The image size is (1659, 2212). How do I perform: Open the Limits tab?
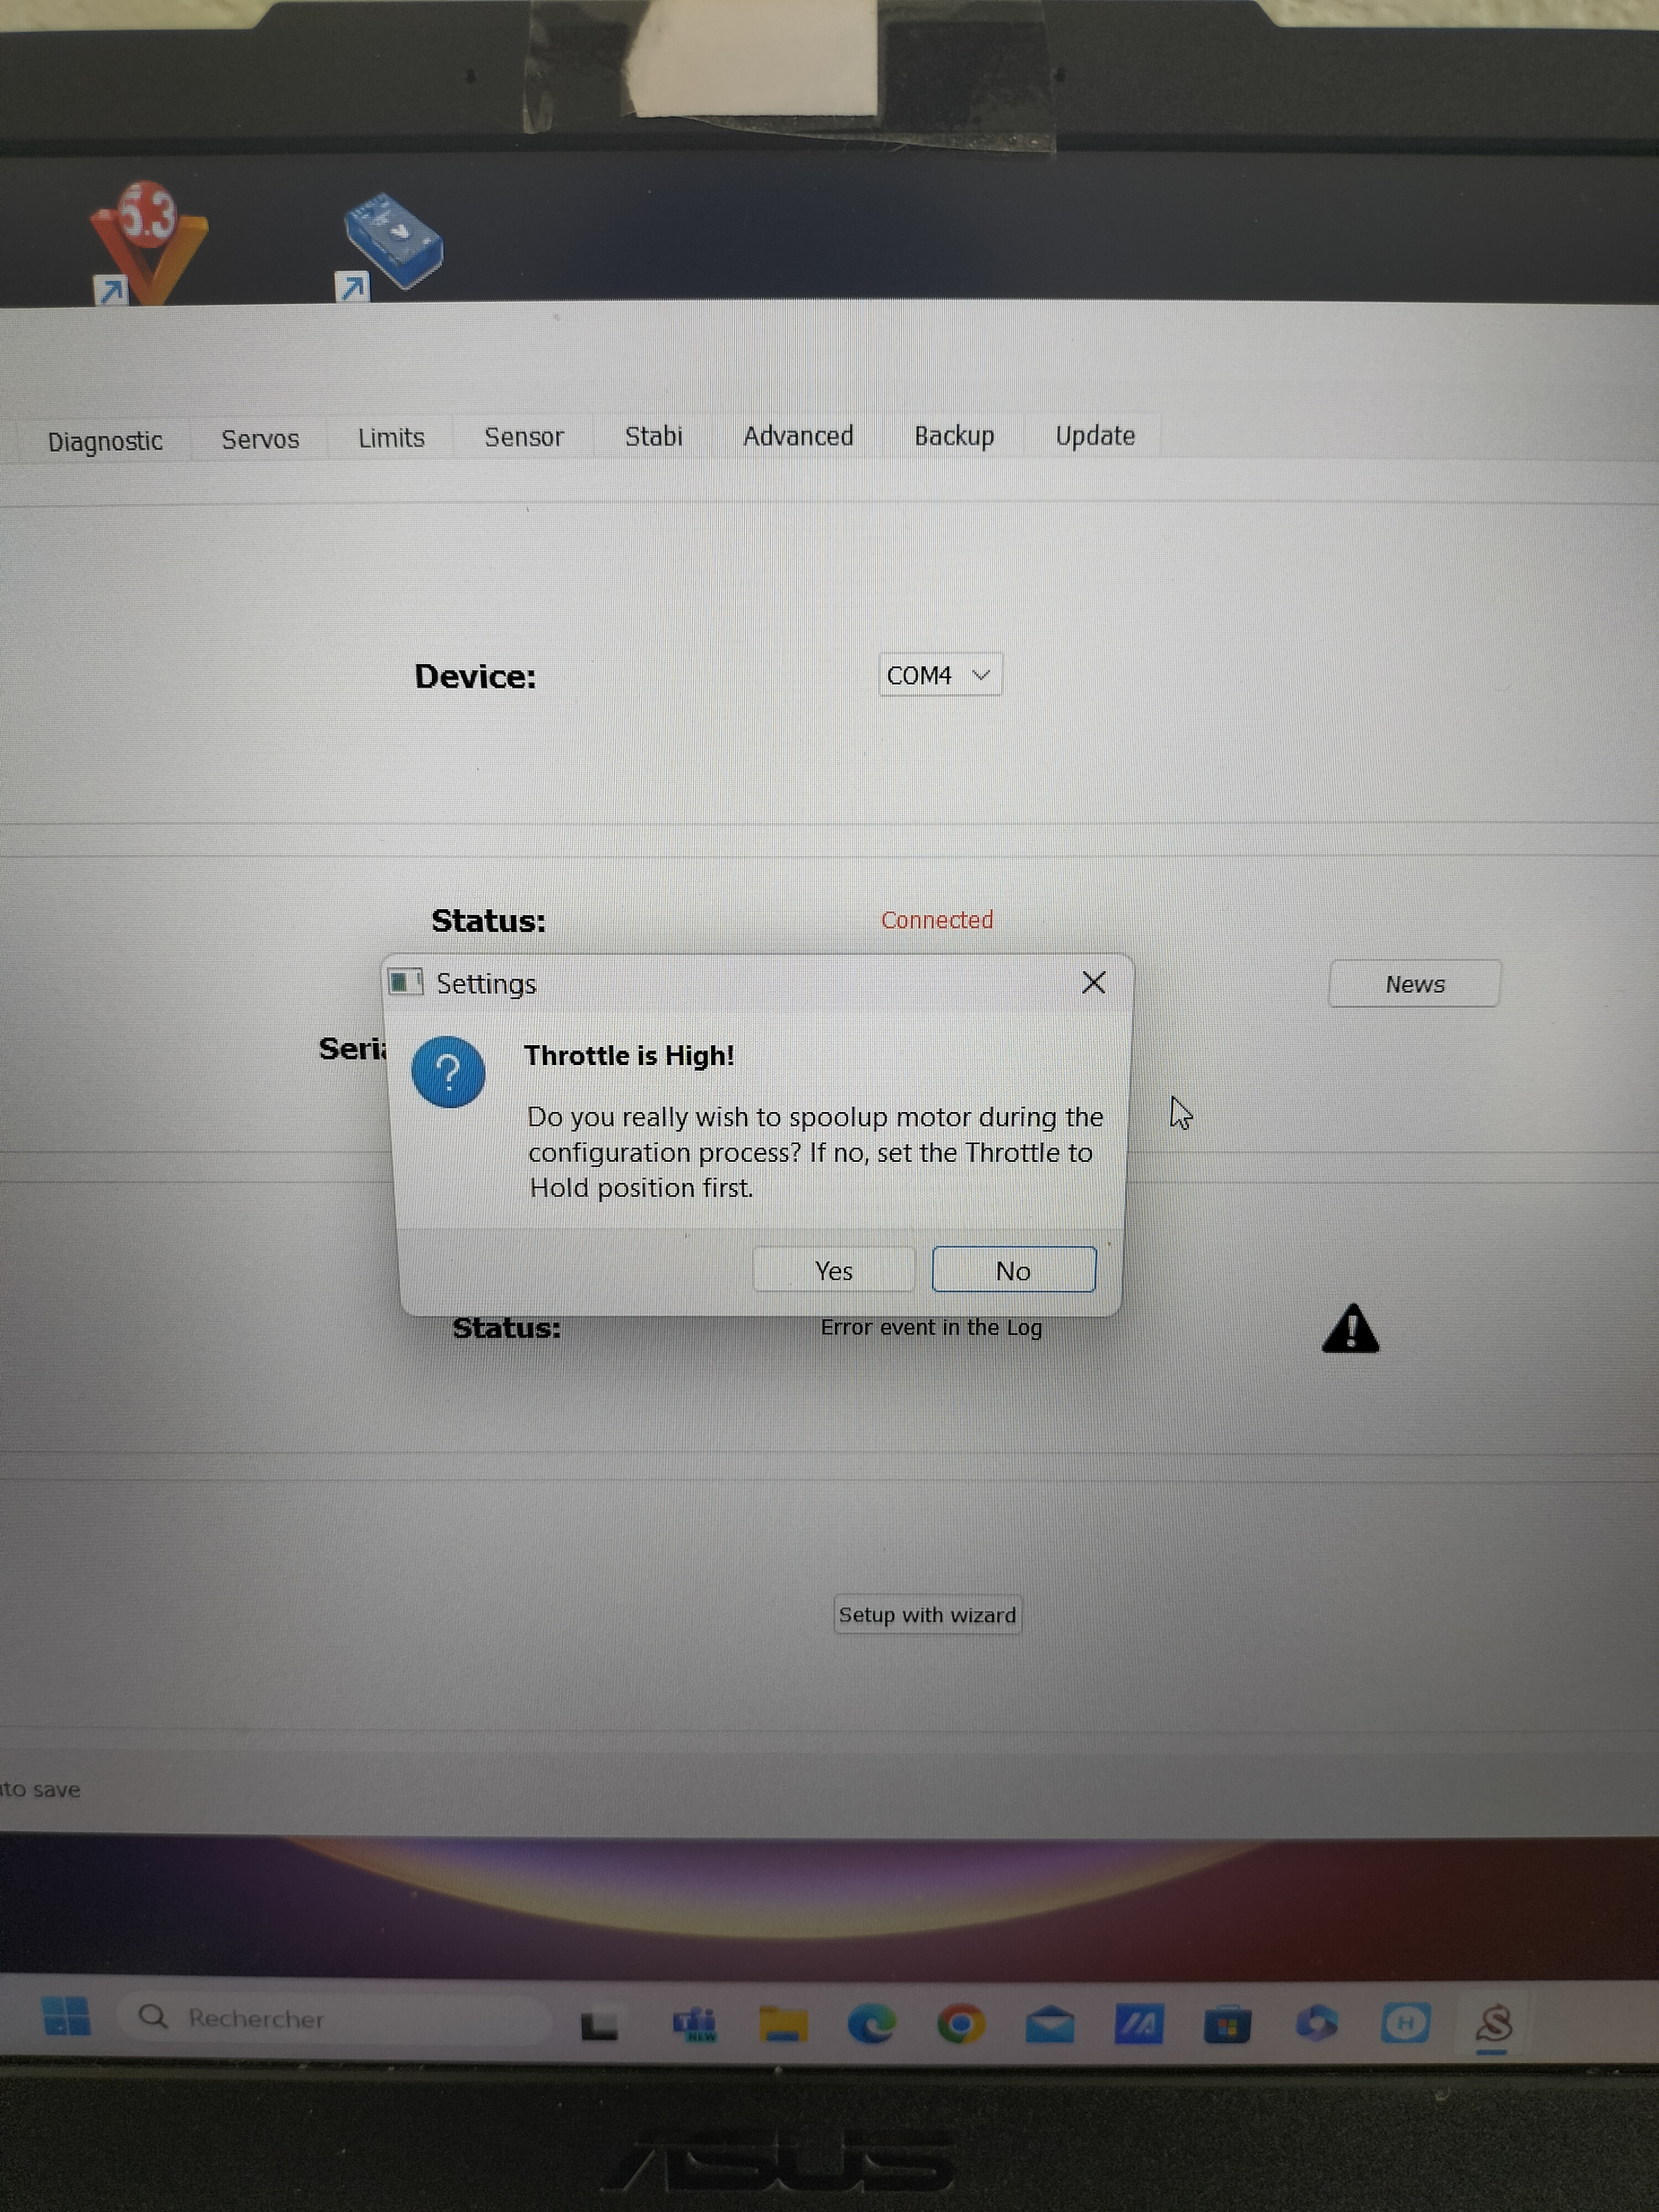tap(391, 438)
